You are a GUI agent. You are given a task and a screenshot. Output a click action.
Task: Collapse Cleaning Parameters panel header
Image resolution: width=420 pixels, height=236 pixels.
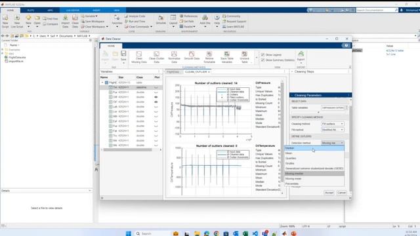[292, 95]
